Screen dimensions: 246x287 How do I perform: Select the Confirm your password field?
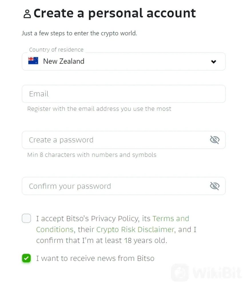pos(114,186)
